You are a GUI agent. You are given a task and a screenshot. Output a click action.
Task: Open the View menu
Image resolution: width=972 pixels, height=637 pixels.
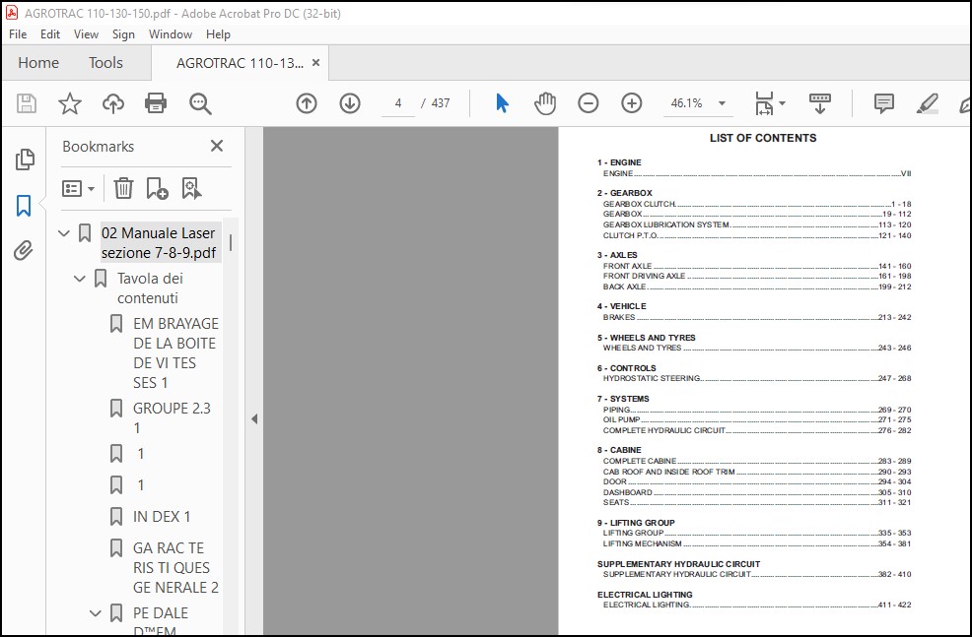pyautogui.click(x=86, y=34)
